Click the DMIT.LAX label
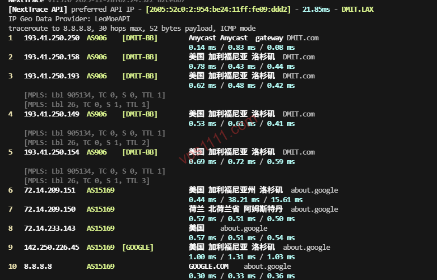 357,10
